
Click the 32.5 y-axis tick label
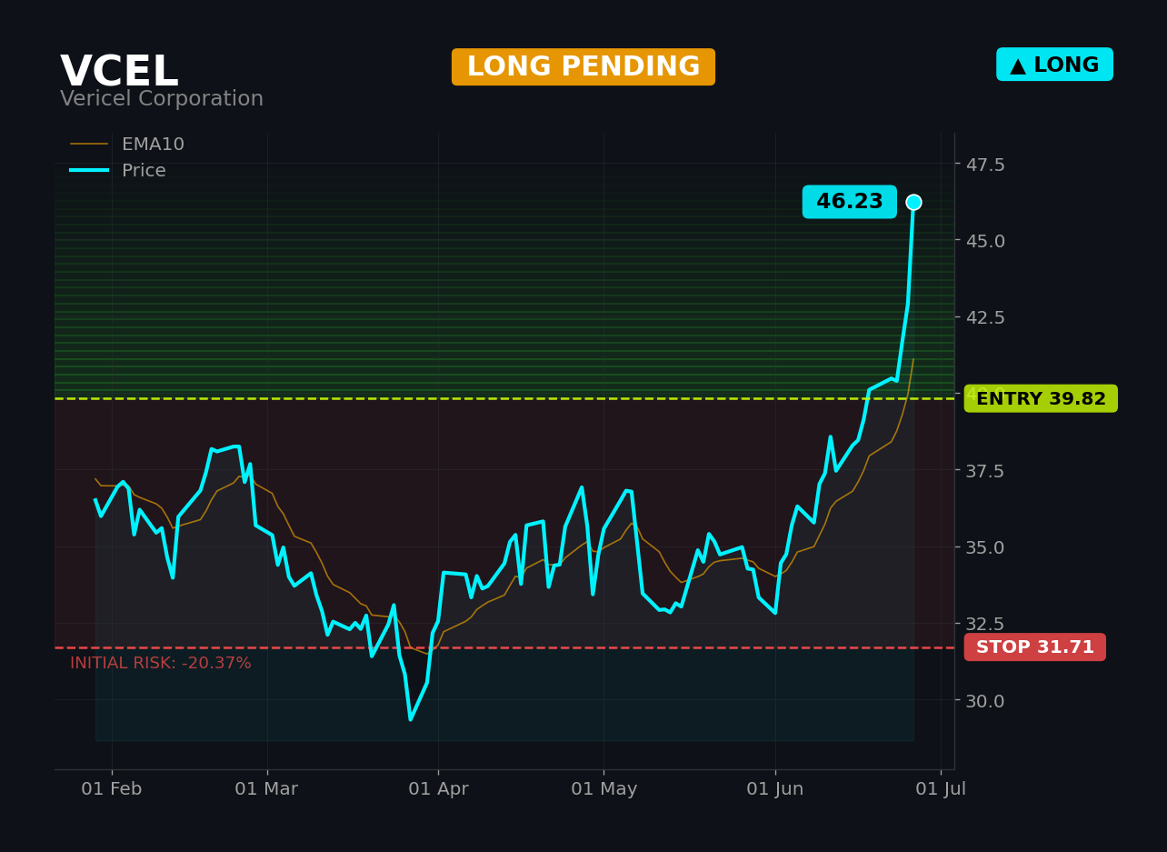[x=985, y=624]
